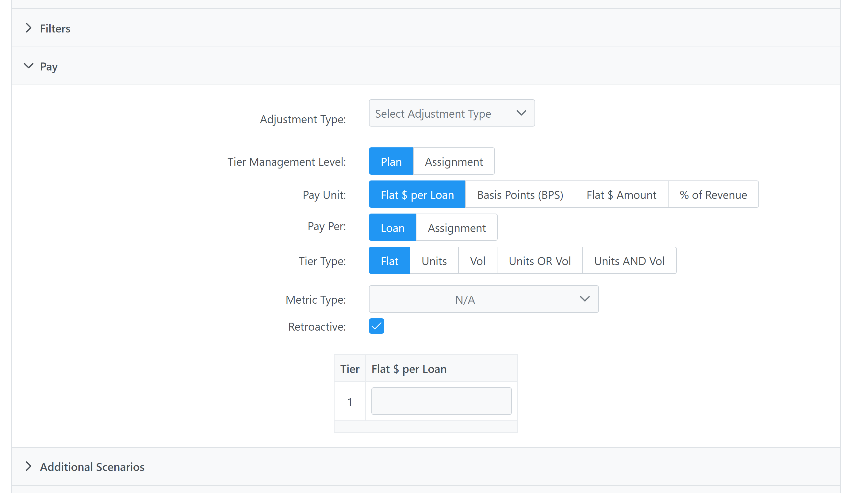
Task: Focus the Tier 1 Flat $ per Loan field
Action: click(x=441, y=401)
